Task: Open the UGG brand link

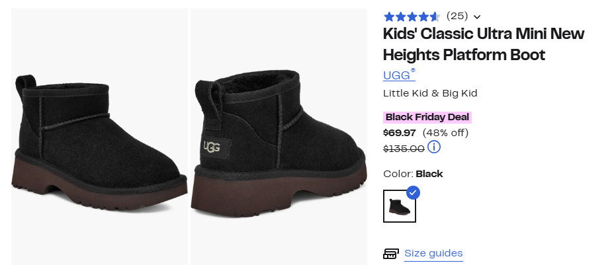Action: tap(398, 75)
